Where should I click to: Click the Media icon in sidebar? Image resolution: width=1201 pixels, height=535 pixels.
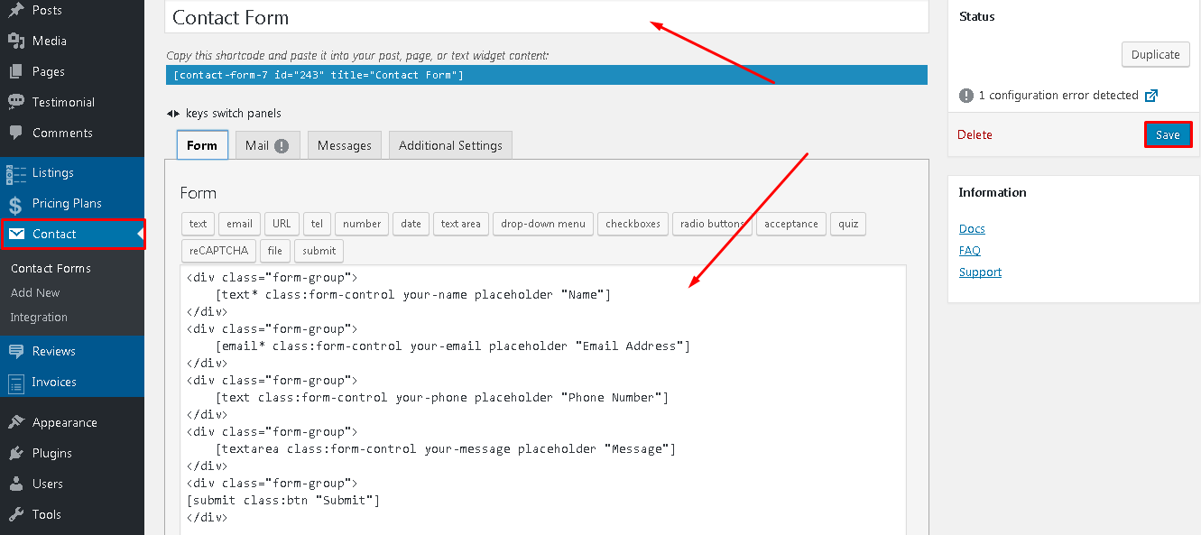coord(16,41)
